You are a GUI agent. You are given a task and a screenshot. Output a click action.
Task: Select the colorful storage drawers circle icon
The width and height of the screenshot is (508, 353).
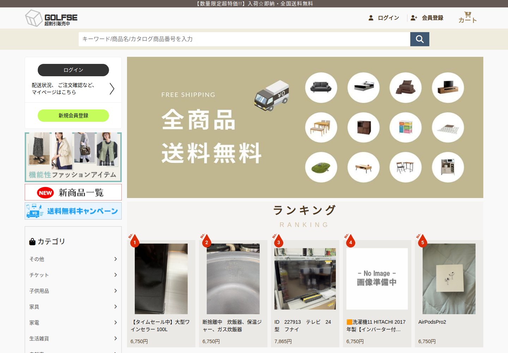point(406,127)
